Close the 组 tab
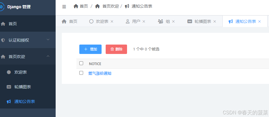269x117 pixels. tap(174, 21)
